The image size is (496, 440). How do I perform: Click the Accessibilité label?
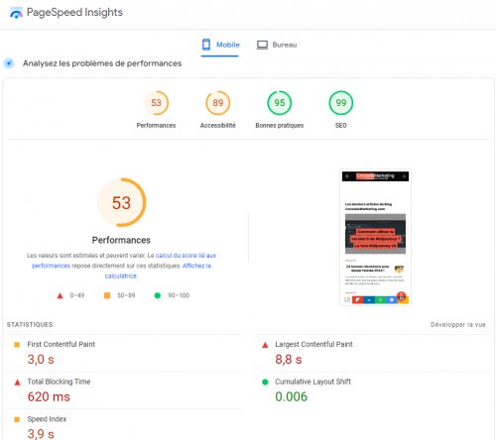click(x=217, y=125)
